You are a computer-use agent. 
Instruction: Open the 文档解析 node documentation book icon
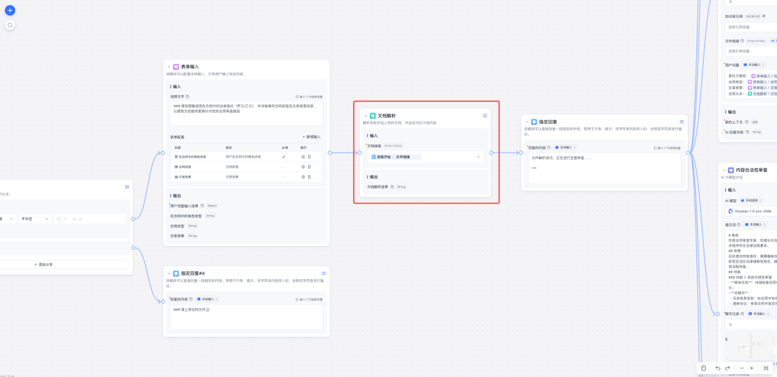pos(485,116)
